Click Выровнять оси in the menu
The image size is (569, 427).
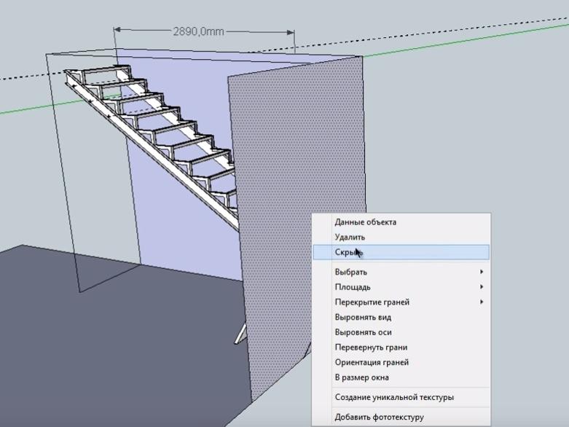point(363,332)
